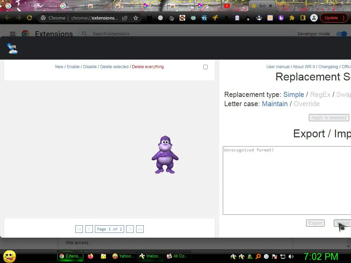This screenshot has height=263, width=351.
Task: Click the Export/Import text area
Action: 287,180
